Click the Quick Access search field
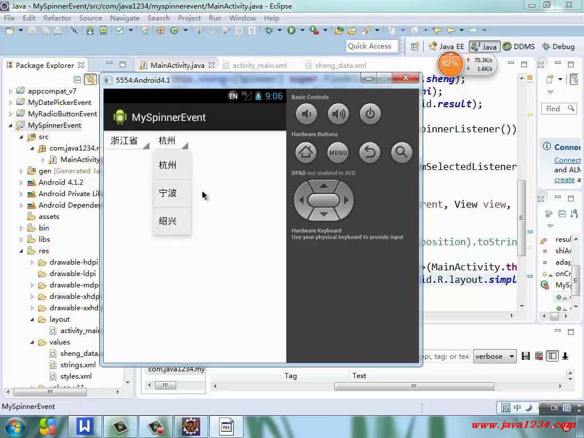This screenshot has height=438, width=584. (x=371, y=46)
